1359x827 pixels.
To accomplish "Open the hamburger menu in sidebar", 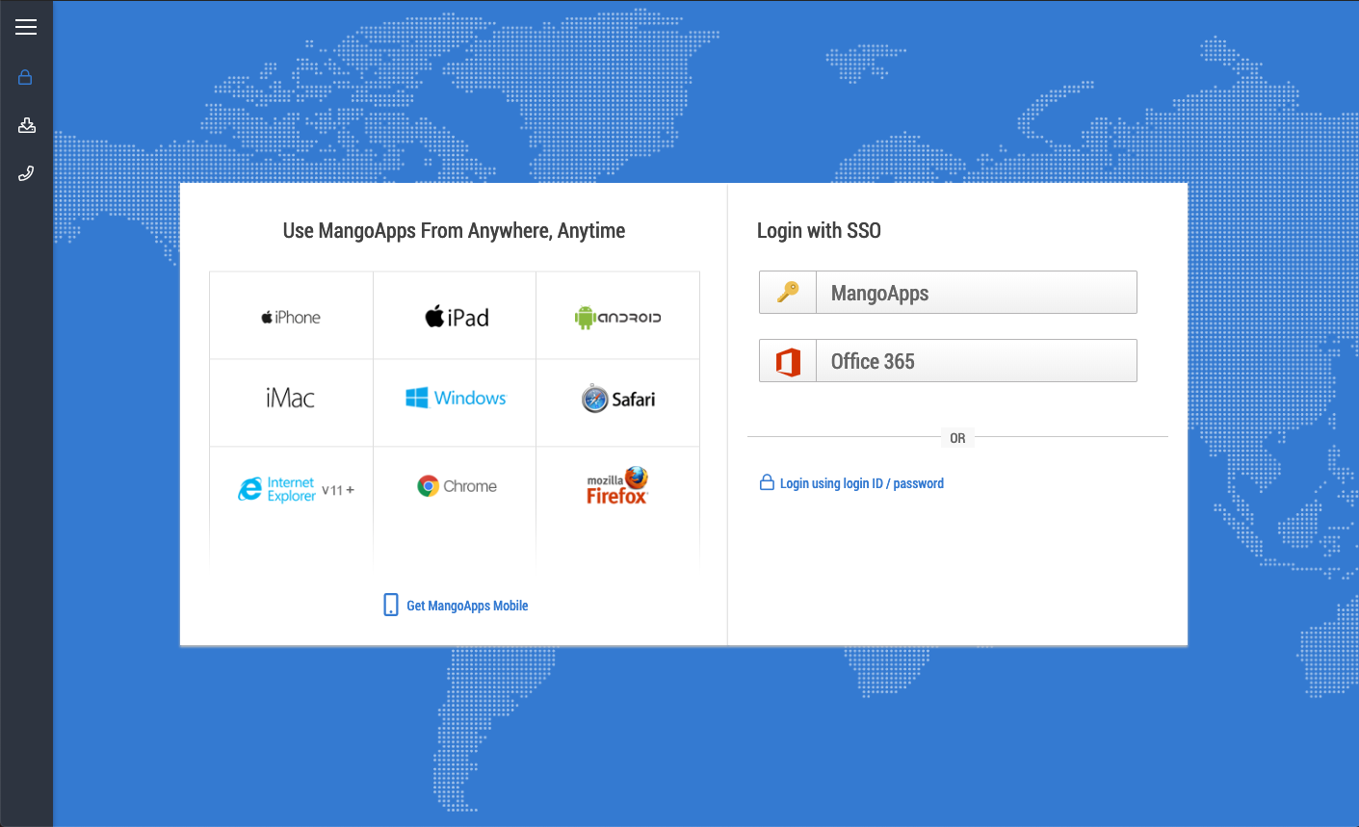I will pos(26,27).
